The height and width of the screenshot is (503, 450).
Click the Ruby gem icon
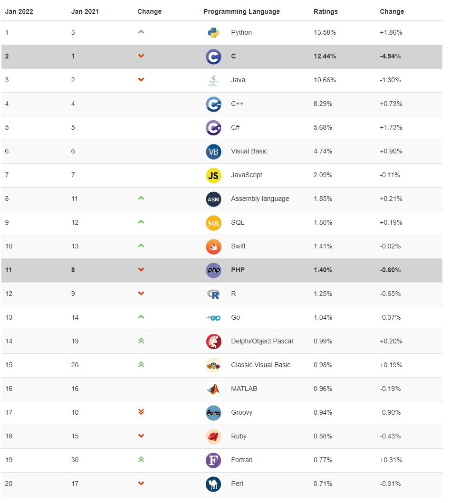click(x=213, y=437)
